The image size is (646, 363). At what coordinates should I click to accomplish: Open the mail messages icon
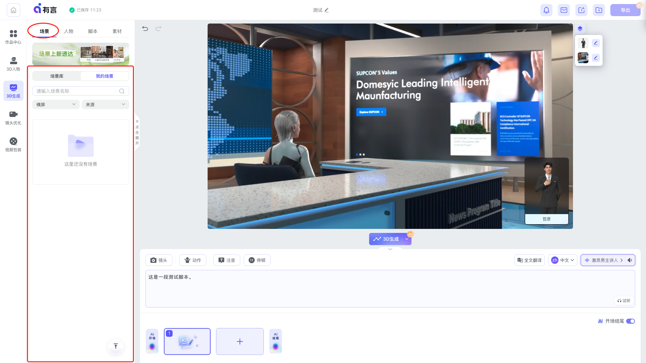tap(564, 10)
